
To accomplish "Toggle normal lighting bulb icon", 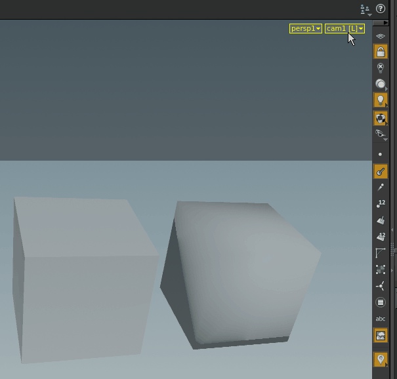I will [x=381, y=100].
